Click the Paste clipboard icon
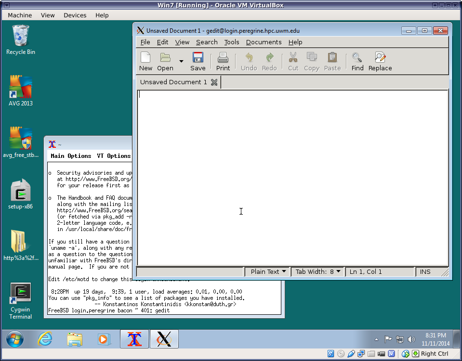 (x=332, y=62)
